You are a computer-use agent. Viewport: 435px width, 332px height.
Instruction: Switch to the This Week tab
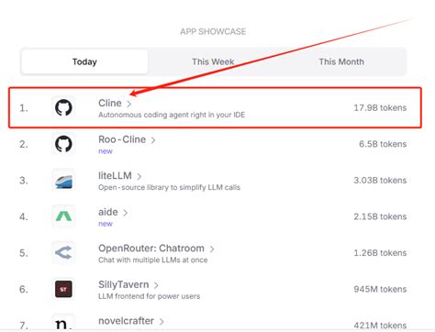pos(213,61)
